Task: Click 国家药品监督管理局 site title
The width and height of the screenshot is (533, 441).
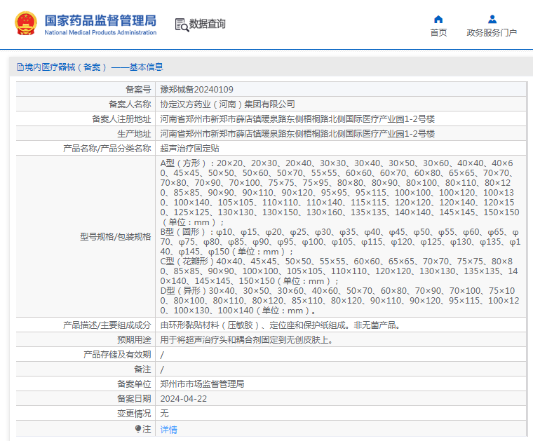Action: click(x=100, y=20)
